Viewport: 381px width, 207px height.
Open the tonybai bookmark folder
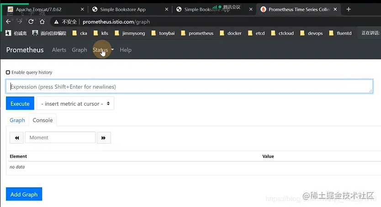[x=163, y=33]
